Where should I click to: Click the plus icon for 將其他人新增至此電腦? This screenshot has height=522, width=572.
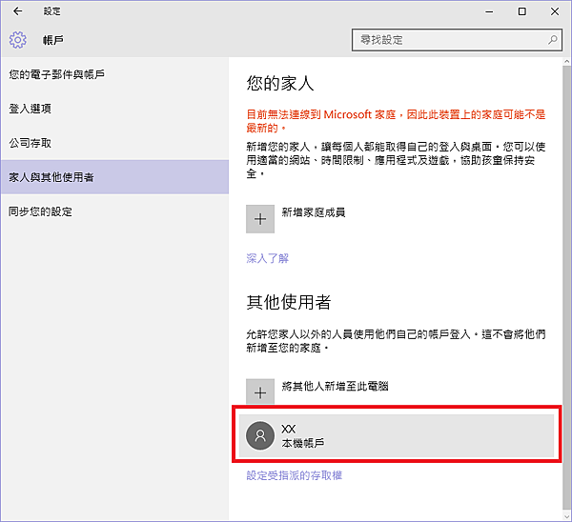pos(260,391)
